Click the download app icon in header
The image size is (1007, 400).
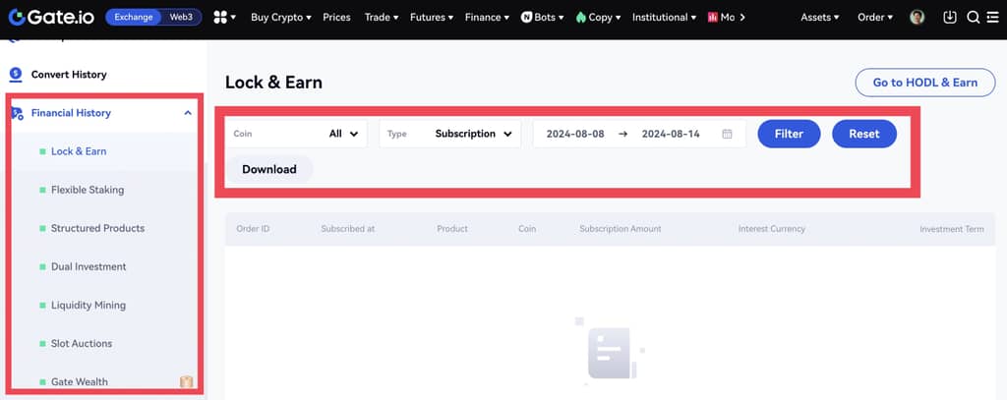click(x=949, y=17)
